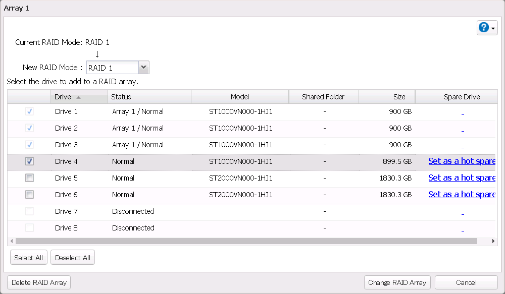Click Delete RAID Array button

coord(39,282)
